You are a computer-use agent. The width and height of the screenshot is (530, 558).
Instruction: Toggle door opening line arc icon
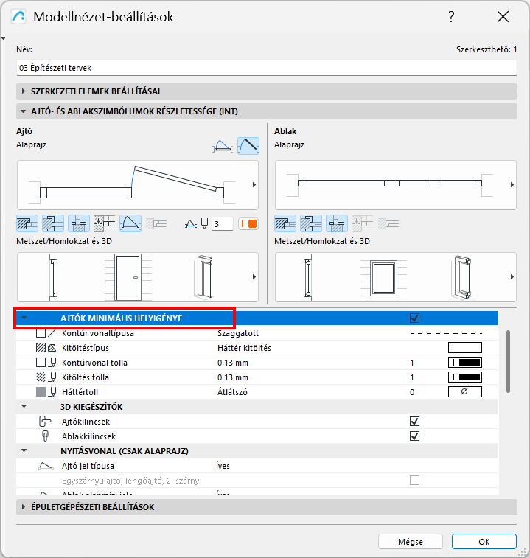coord(130,223)
